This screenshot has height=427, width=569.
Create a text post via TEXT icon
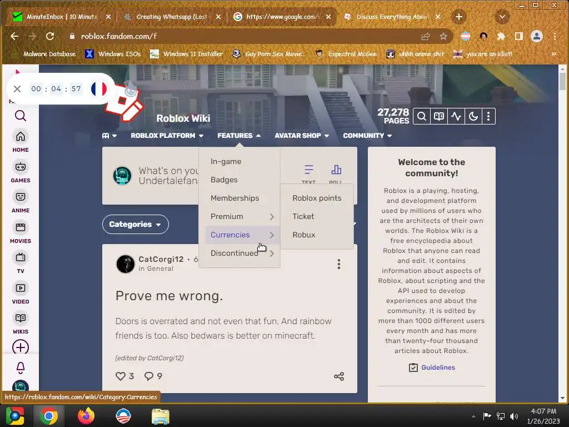coord(309,173)
